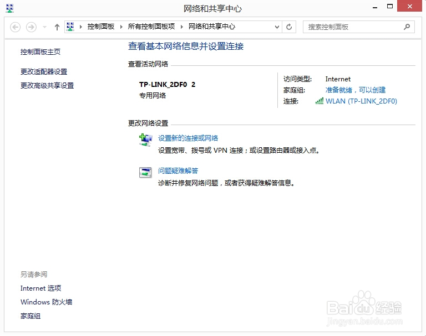Click the 设置新的连接或网络 icon
Screen dimensions: 426x336
pos(146,140)
